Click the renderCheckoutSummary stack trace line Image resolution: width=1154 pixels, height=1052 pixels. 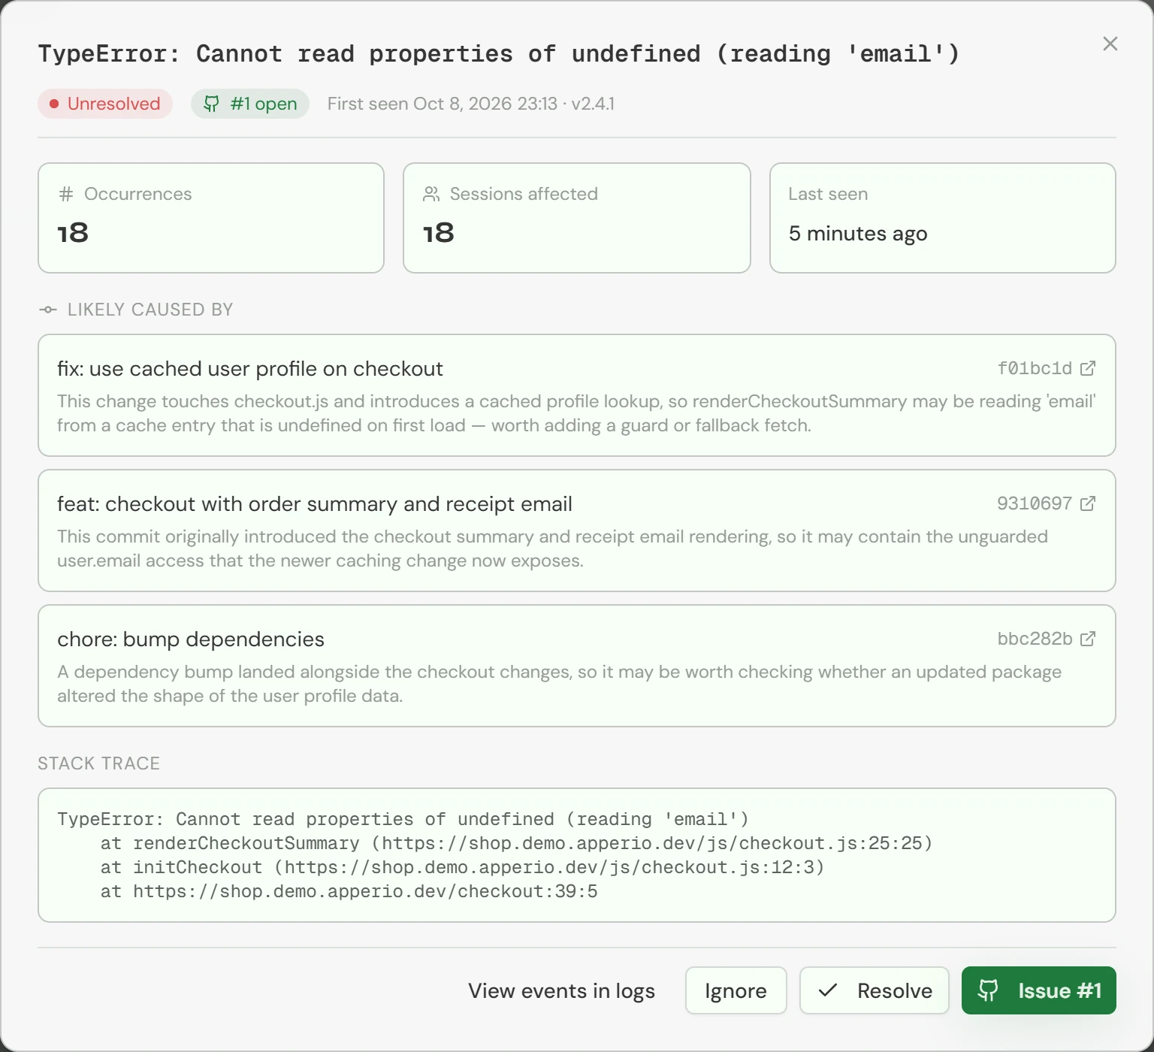tap(517, 843)
